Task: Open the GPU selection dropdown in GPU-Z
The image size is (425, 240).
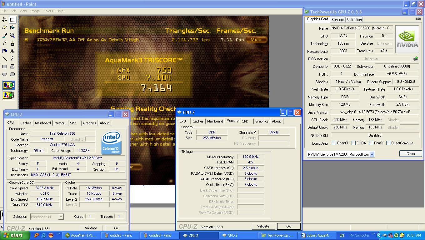Action: (372, 154)
